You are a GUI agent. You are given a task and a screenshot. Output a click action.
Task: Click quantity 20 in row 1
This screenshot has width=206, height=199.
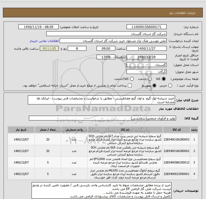48,139
